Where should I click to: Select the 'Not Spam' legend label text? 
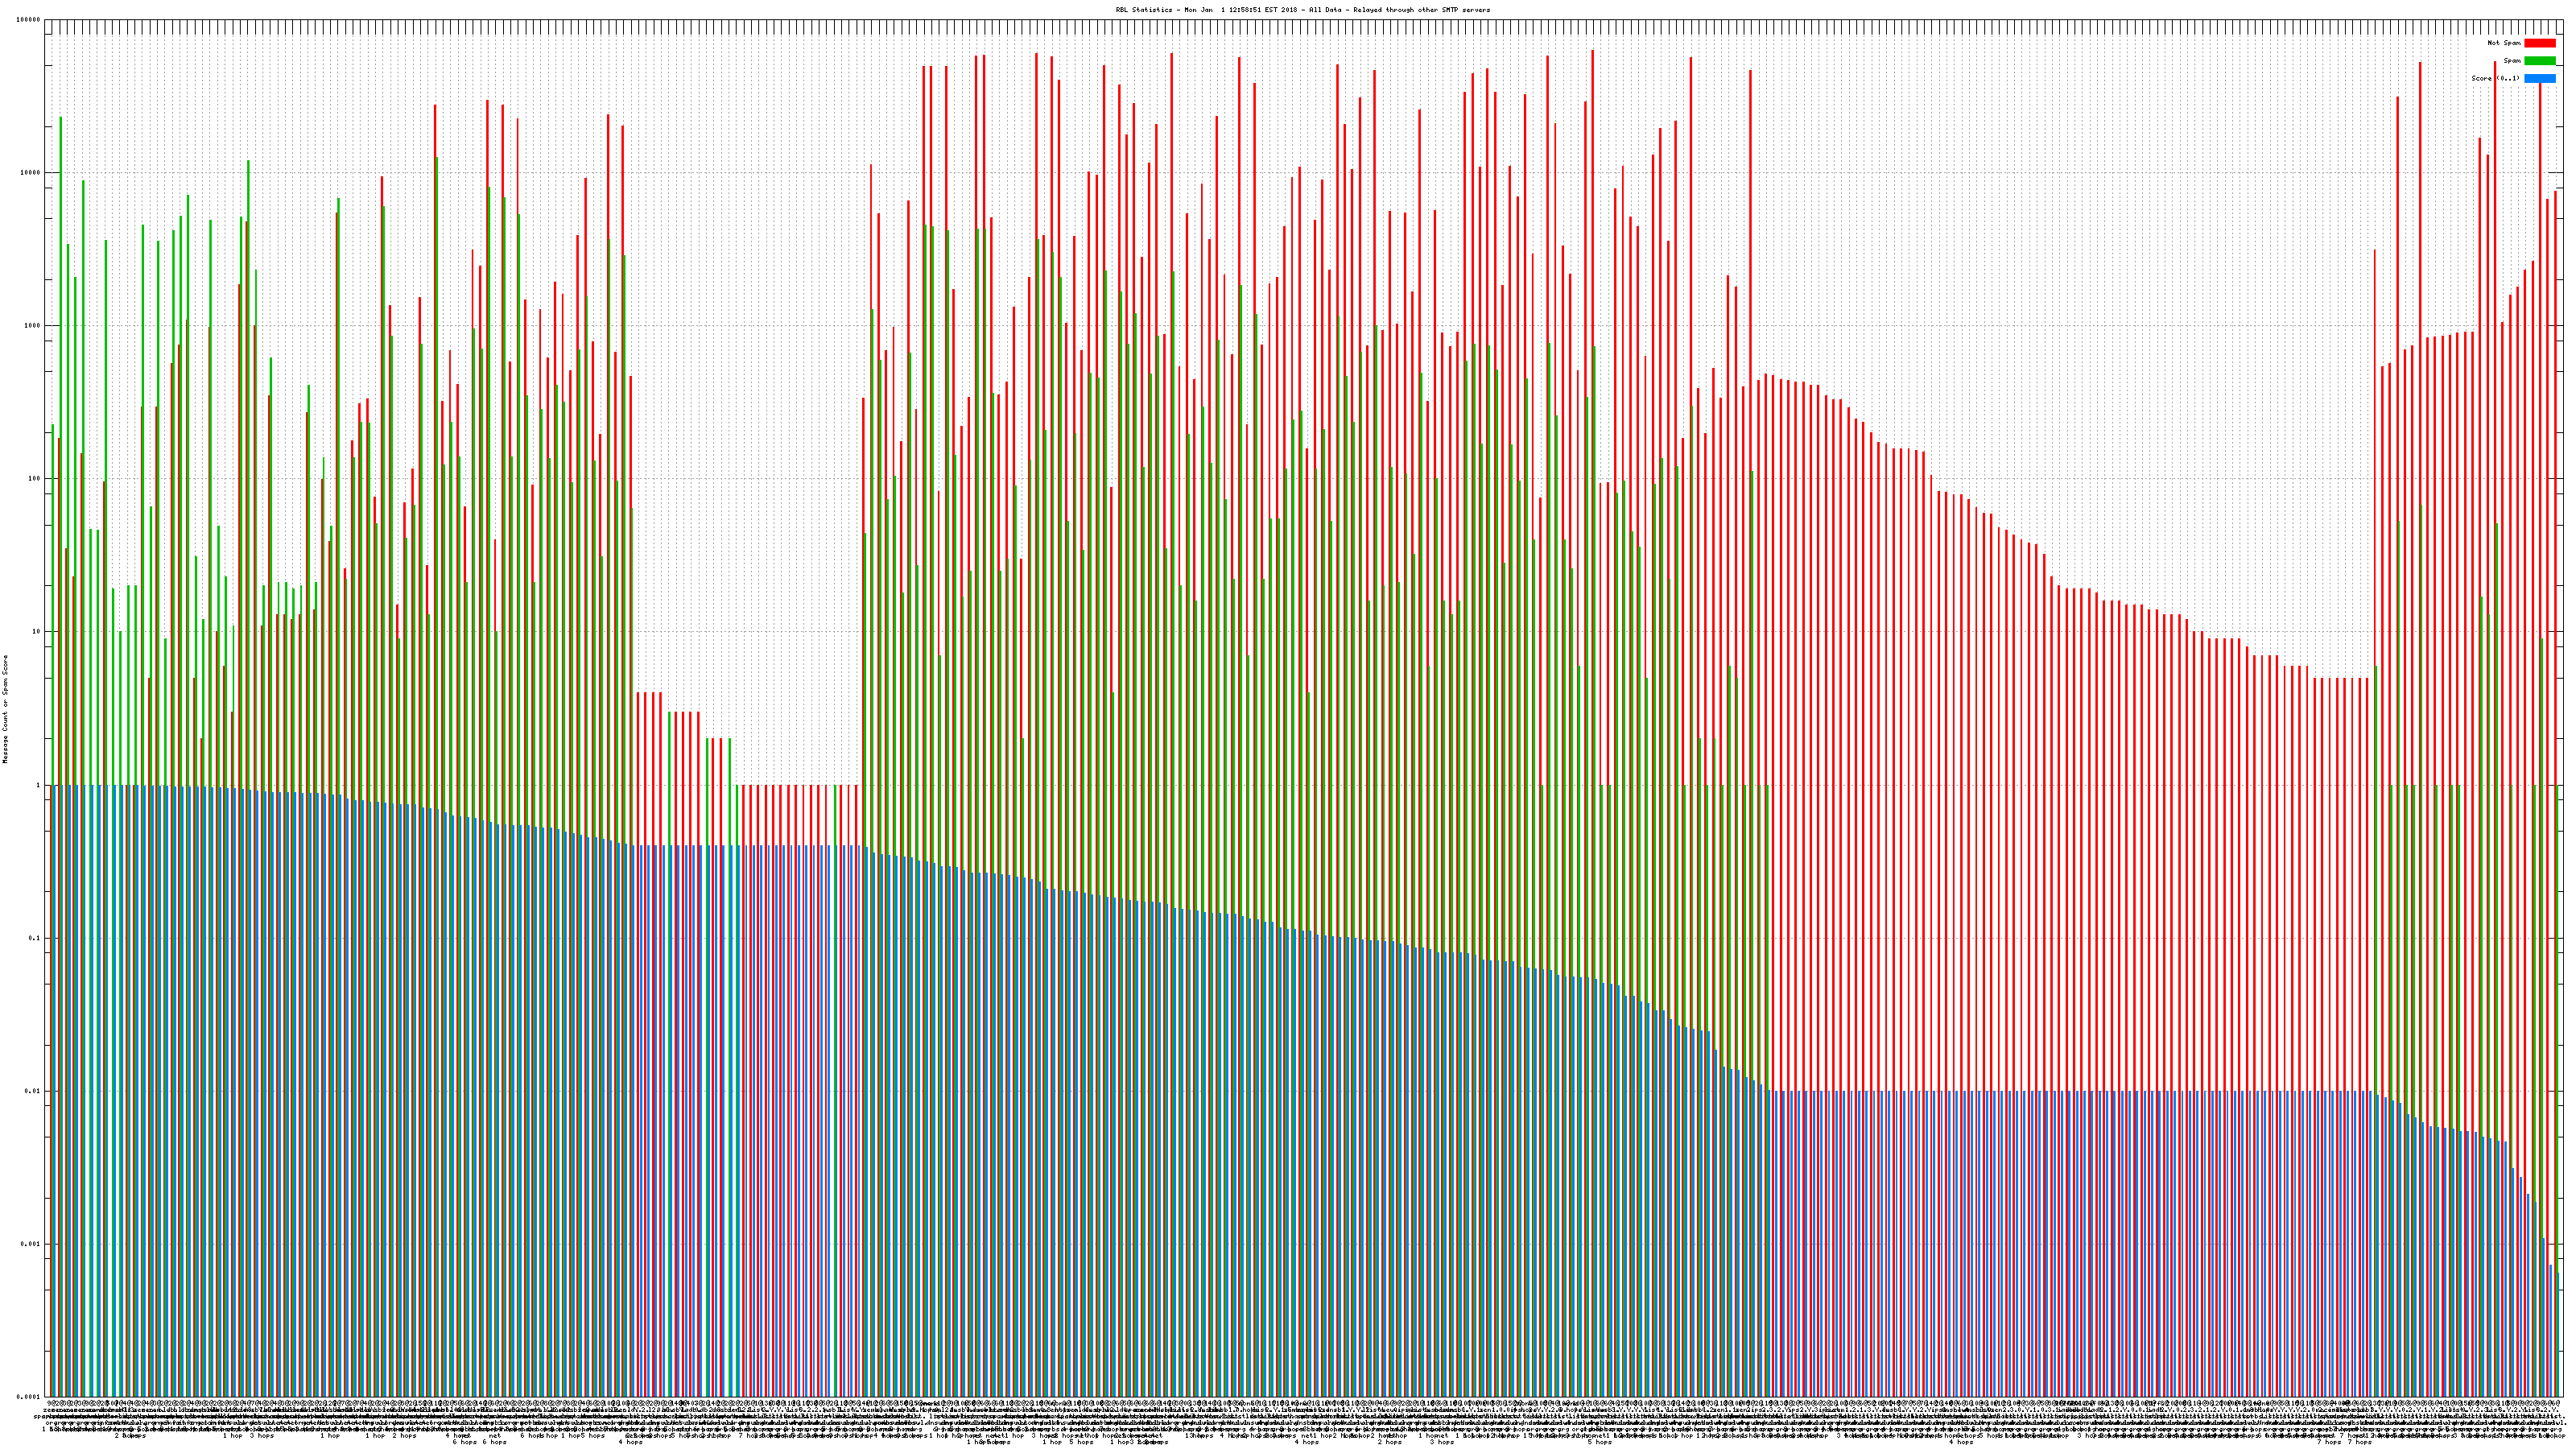pos(2504,43)
